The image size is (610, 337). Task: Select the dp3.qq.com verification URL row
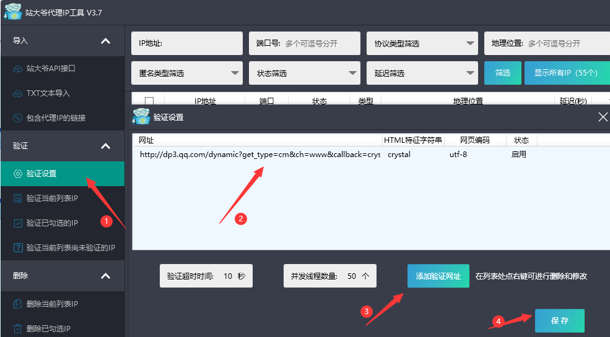pos(371,155)
